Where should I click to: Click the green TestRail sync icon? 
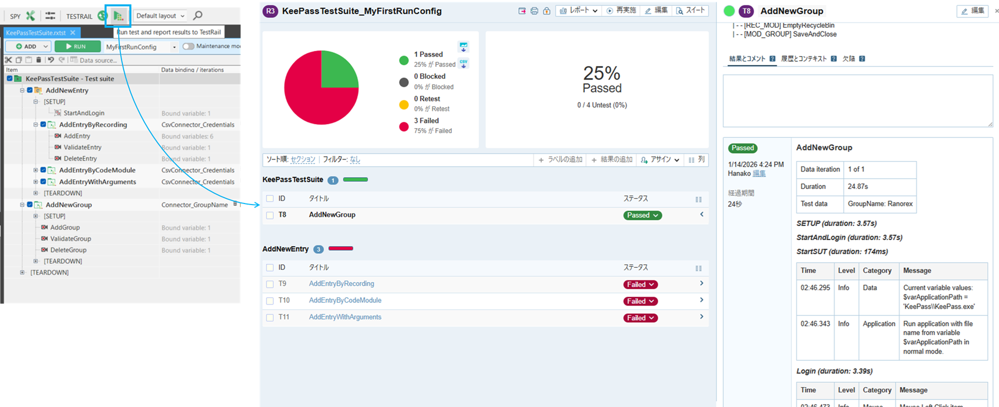point(102,16)
